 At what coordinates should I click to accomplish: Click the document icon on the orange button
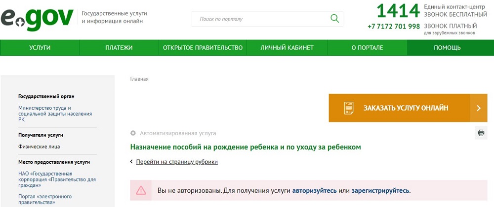(x=349, y=108)
